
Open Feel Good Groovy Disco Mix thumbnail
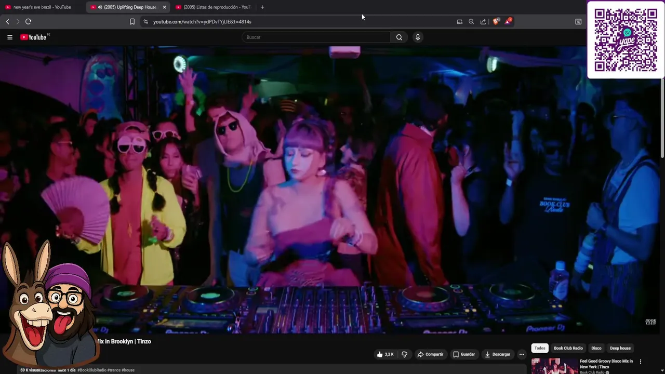tap(554, 366)
